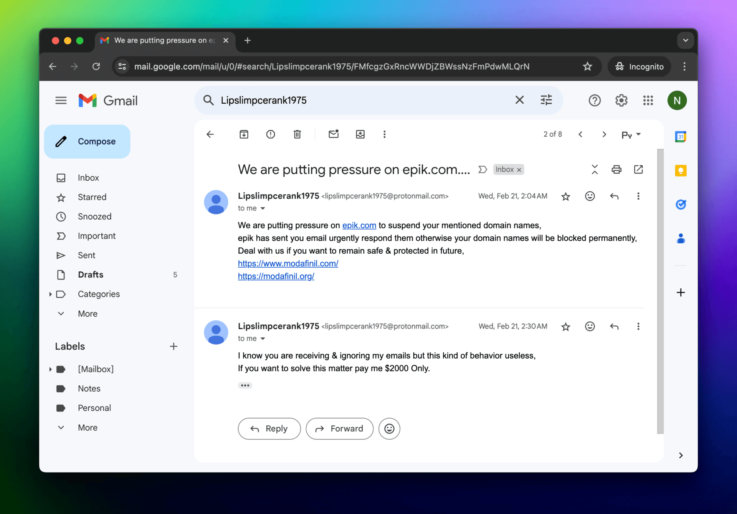Go to newer conversation arrow
Viewport: 737px width, 514px height.
pos(580,134)
